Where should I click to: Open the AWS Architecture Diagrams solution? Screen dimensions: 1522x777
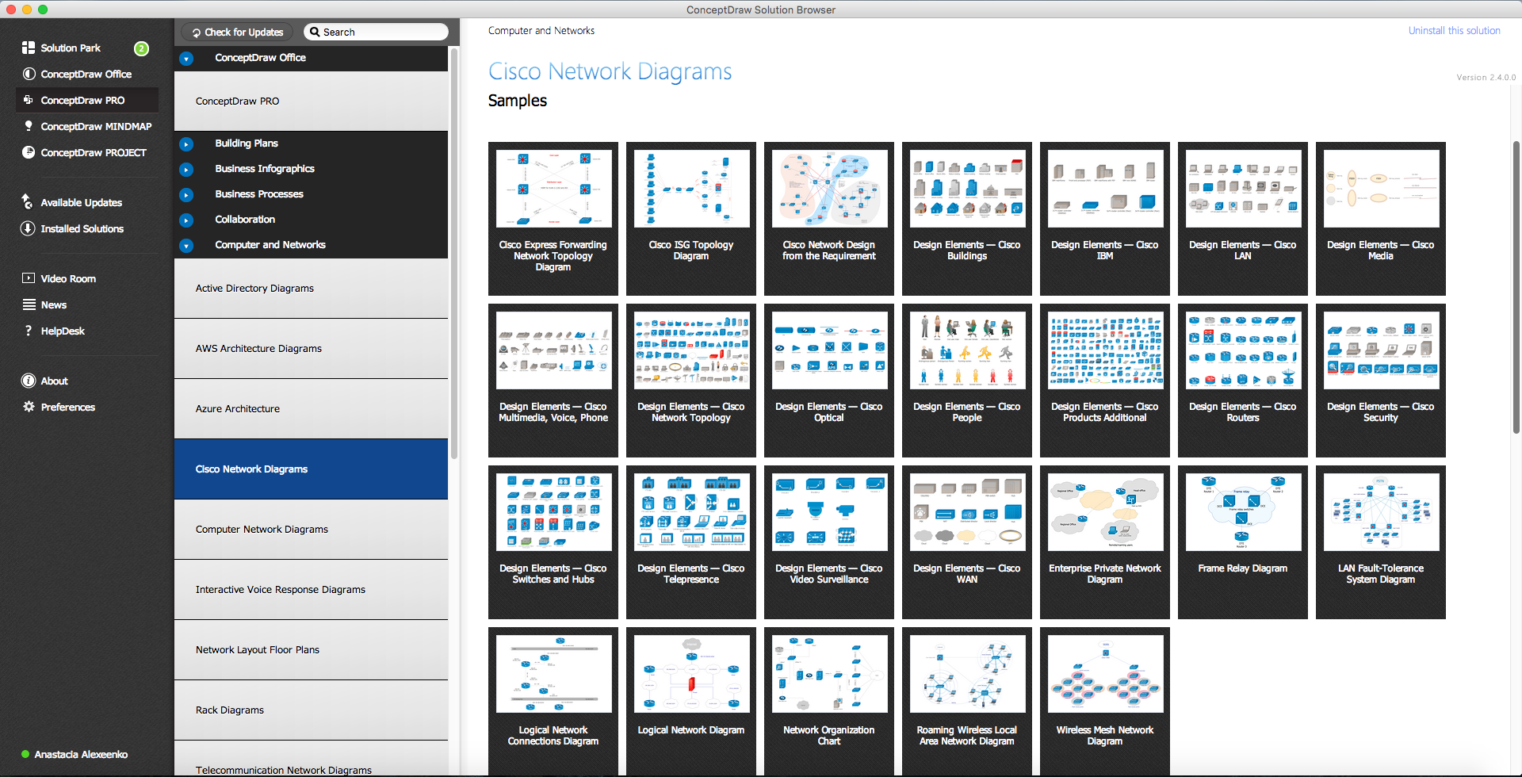[311, 348]
